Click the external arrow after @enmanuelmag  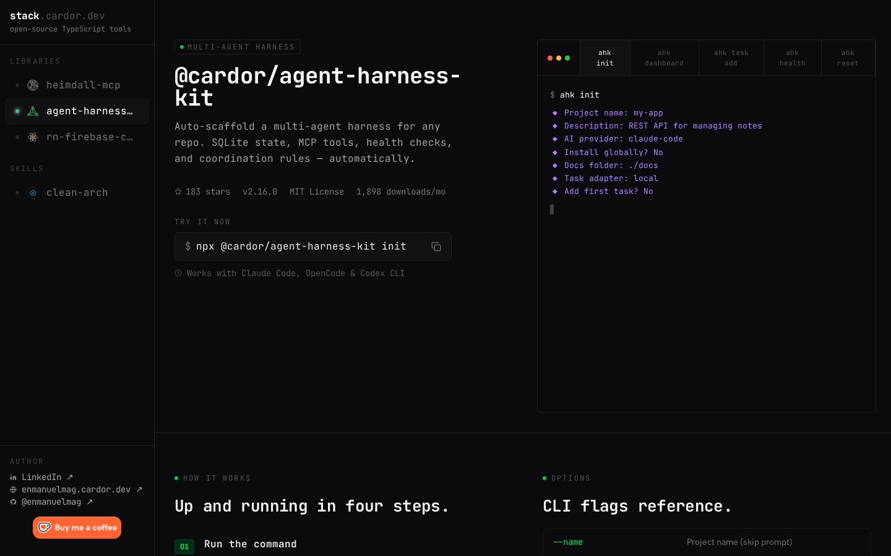coord(90,502)
